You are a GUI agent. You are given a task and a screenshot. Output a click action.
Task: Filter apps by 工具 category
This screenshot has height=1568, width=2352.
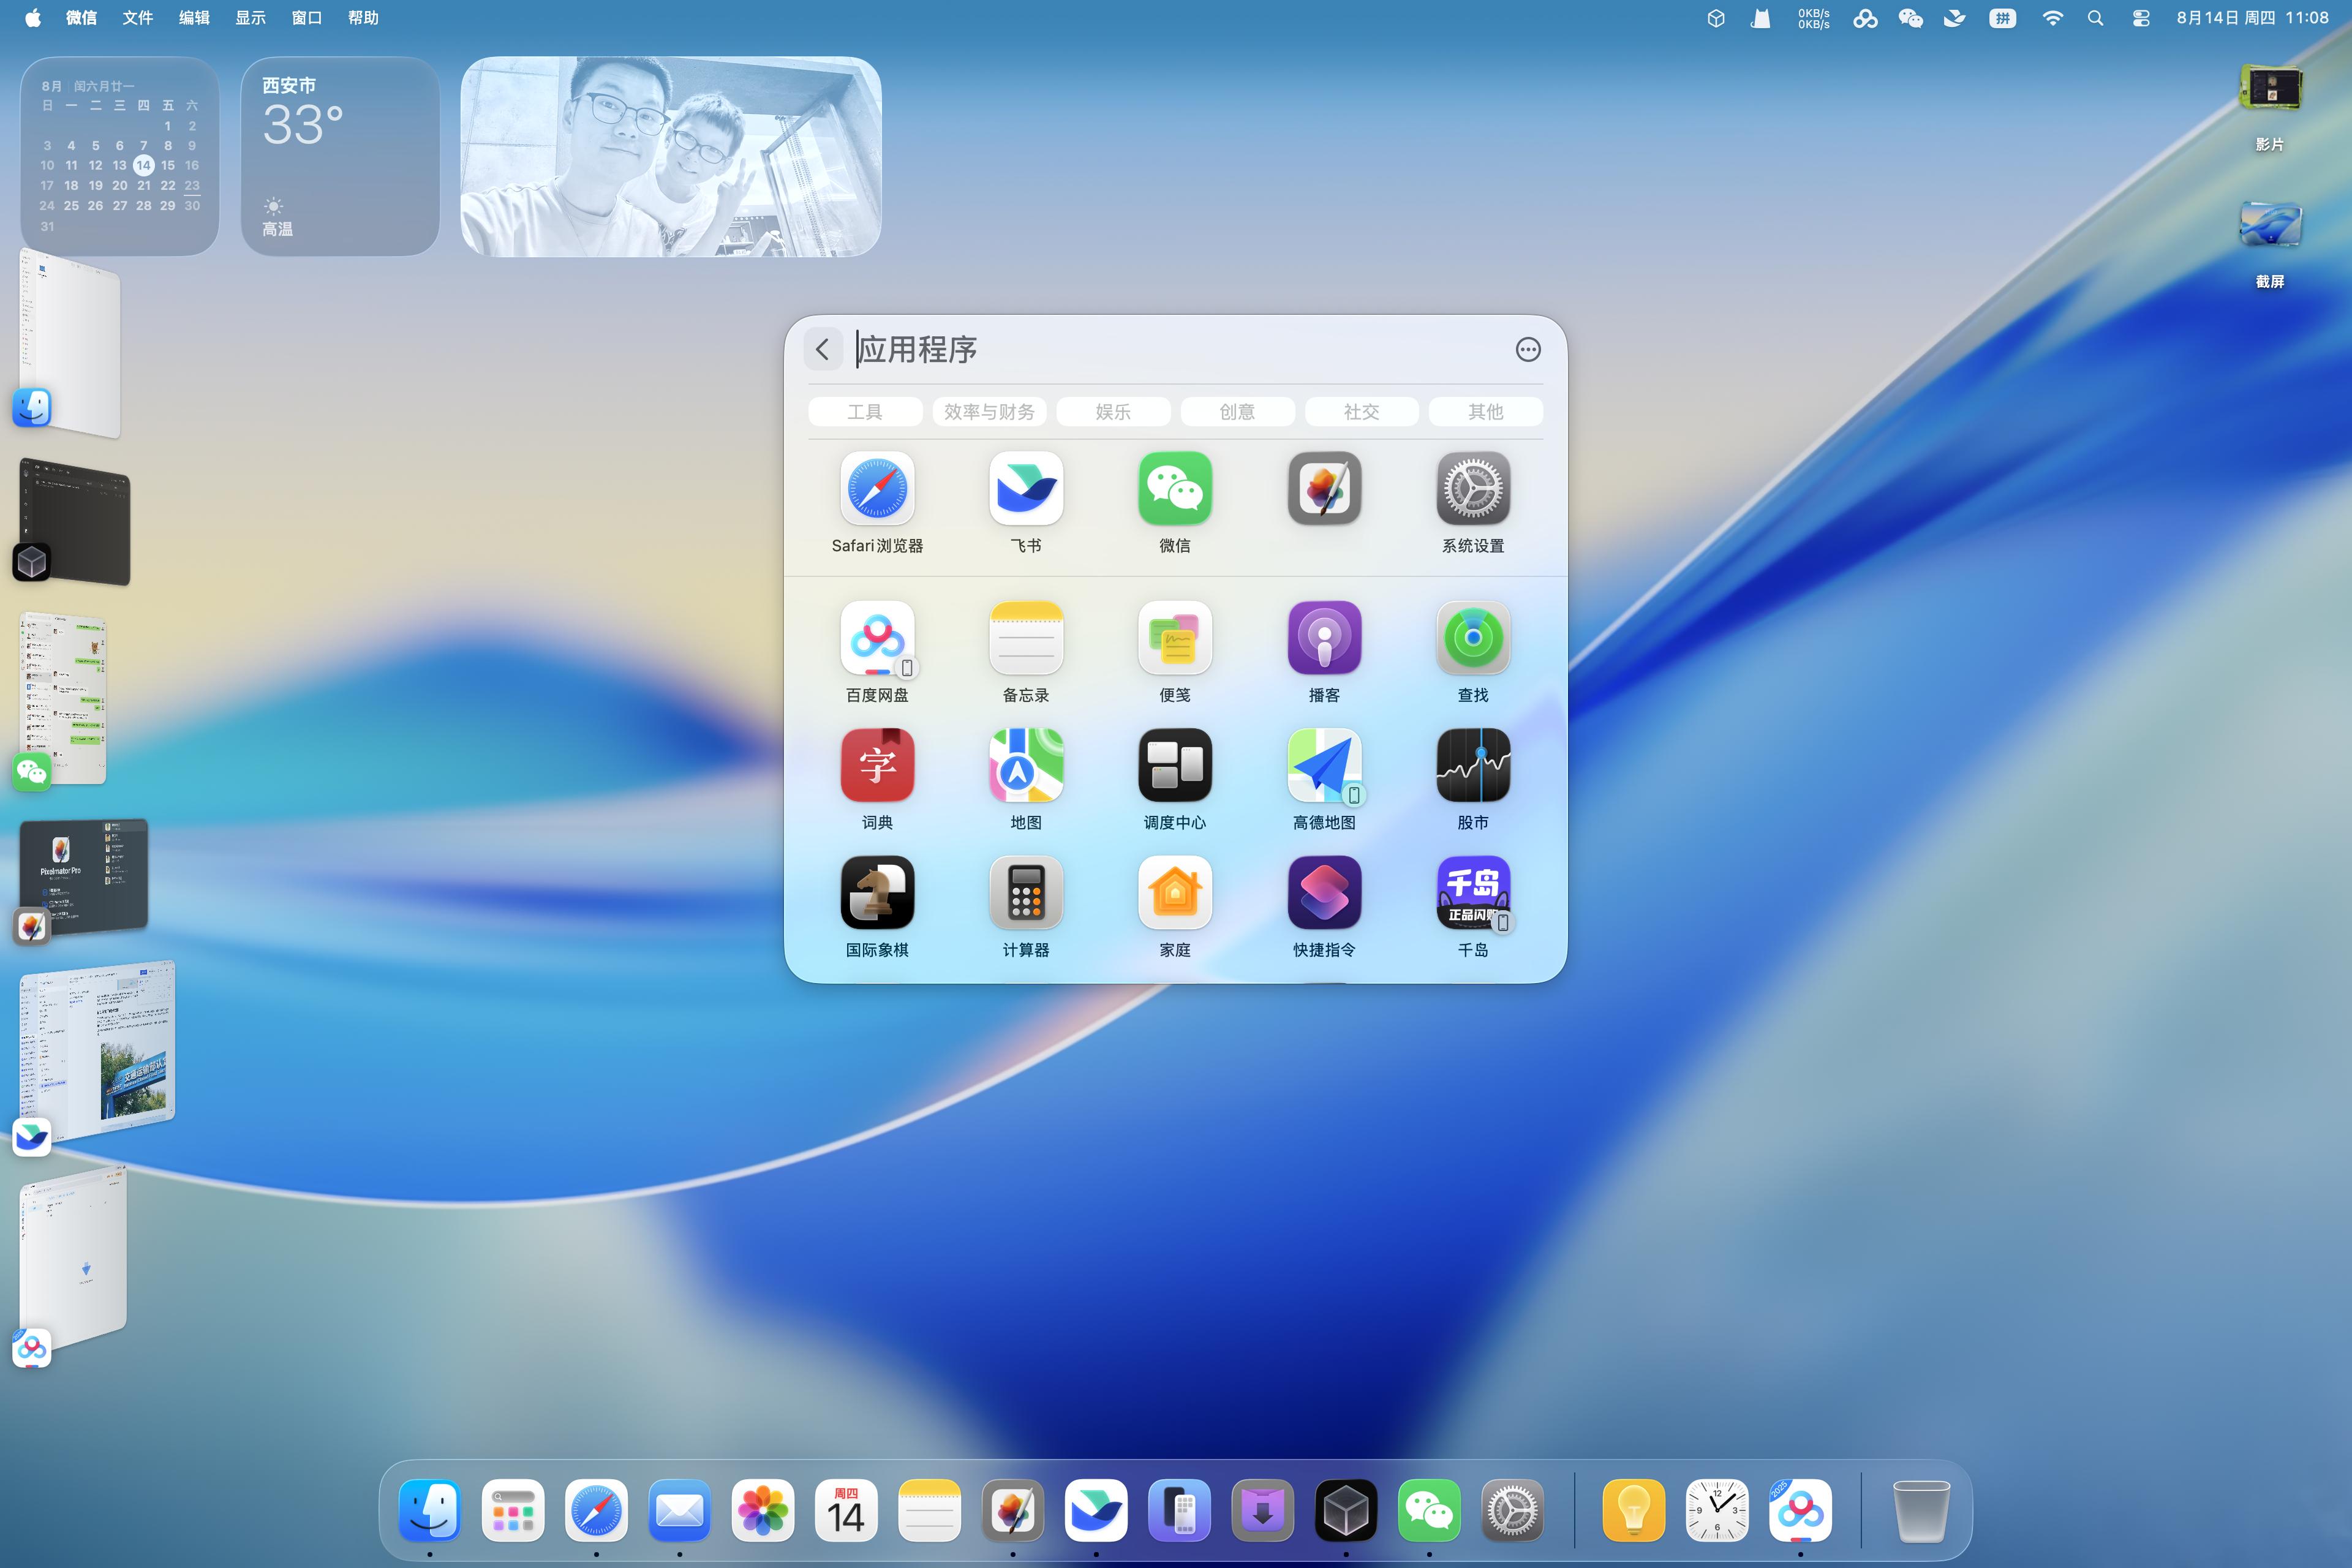(865, 412)
